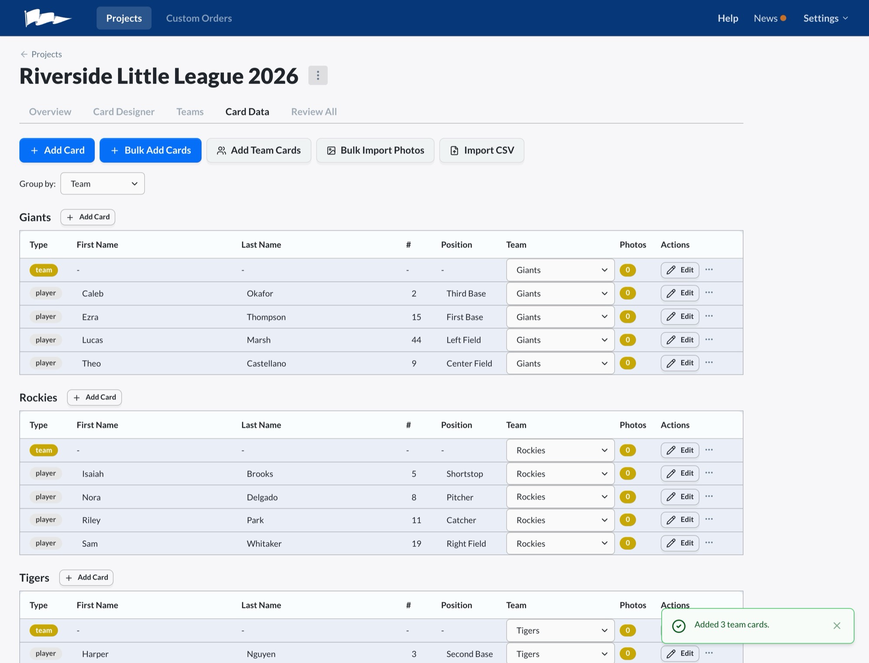Viewport: 869px width, 663px height.
Task: Open more actions for Ezra Thompson row
Action: coord(709,316)
